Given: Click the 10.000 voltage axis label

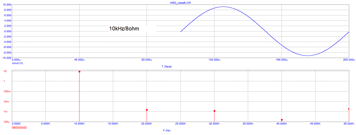Looking at the screenshot, I should 7,5.
